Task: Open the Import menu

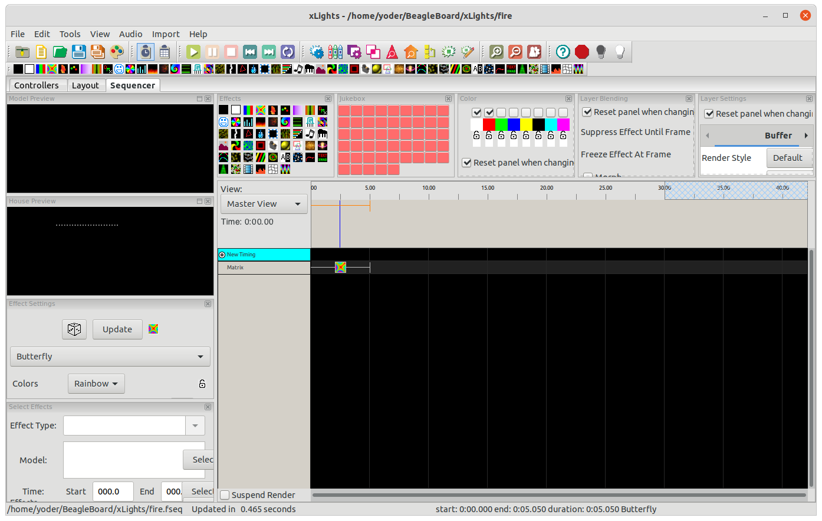Action: click(x=166, y=34)
